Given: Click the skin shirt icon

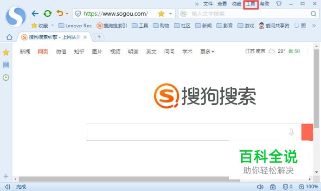Looking at the screenshot, I should 279,4.
